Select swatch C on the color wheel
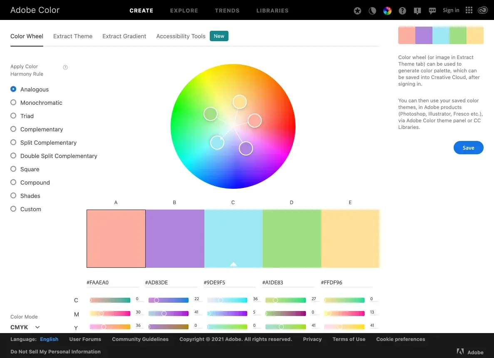 [217, 143]
